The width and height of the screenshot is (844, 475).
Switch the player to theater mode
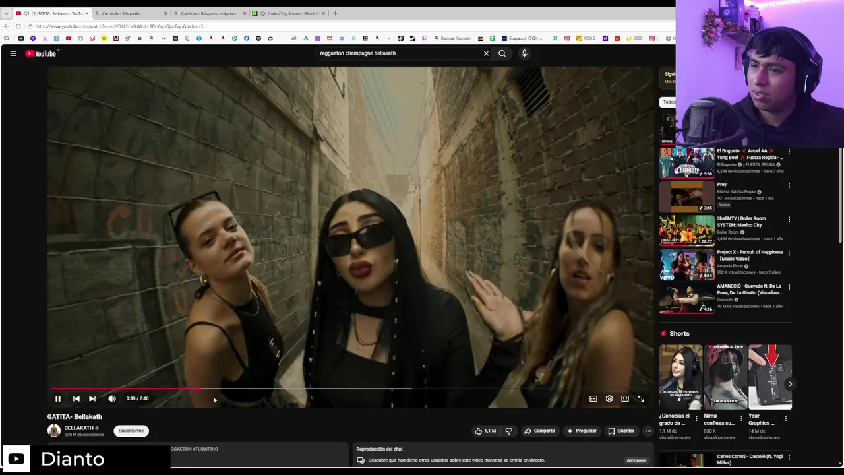coord(625,398)
